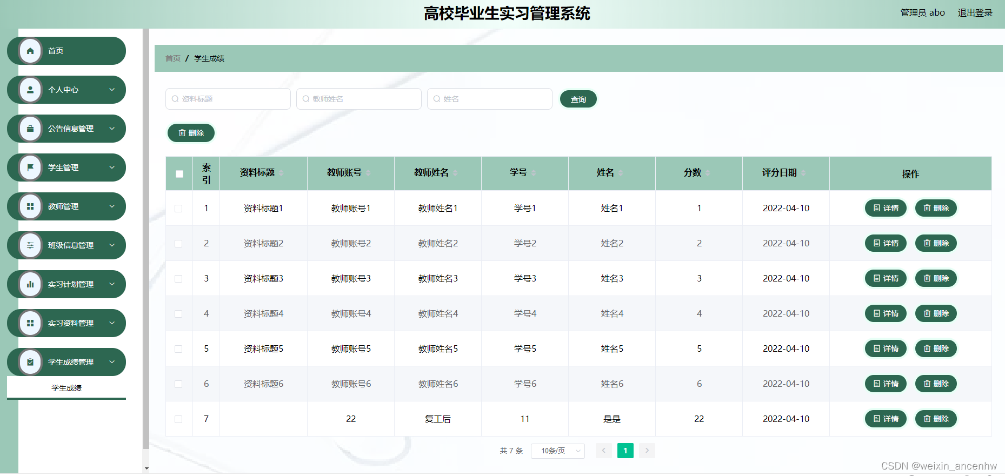Expand 实习计划管理 menu chevron
Screen dimensions: 1005x476
[112, 284]
